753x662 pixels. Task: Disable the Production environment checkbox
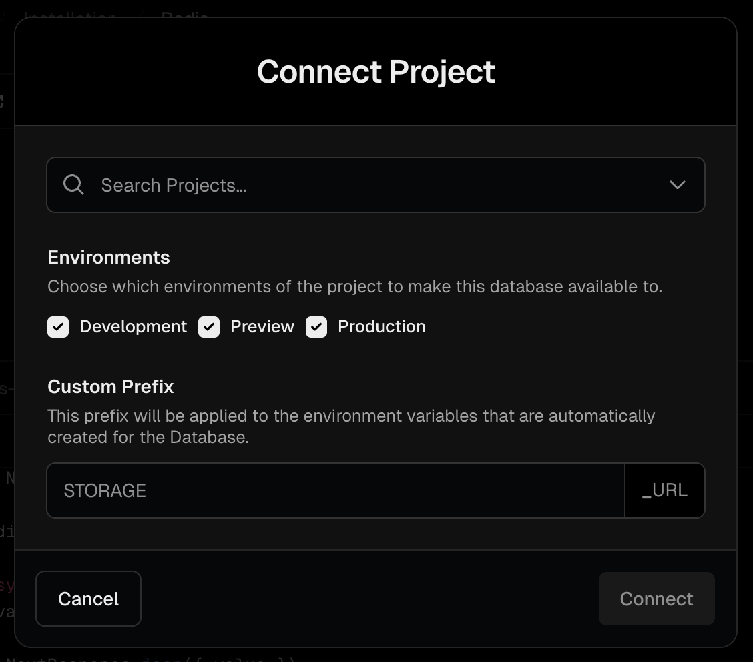pos(316,327)
